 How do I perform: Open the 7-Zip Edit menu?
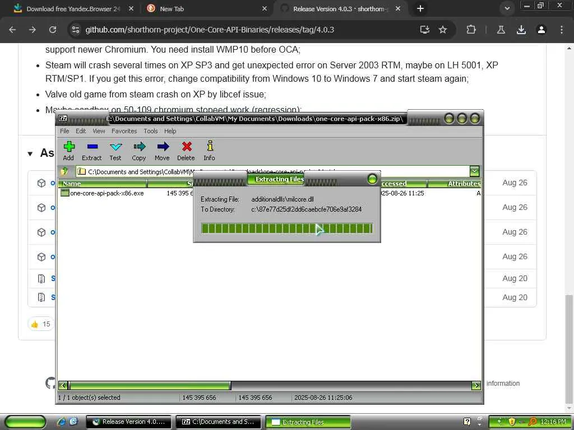click(81, 131)
